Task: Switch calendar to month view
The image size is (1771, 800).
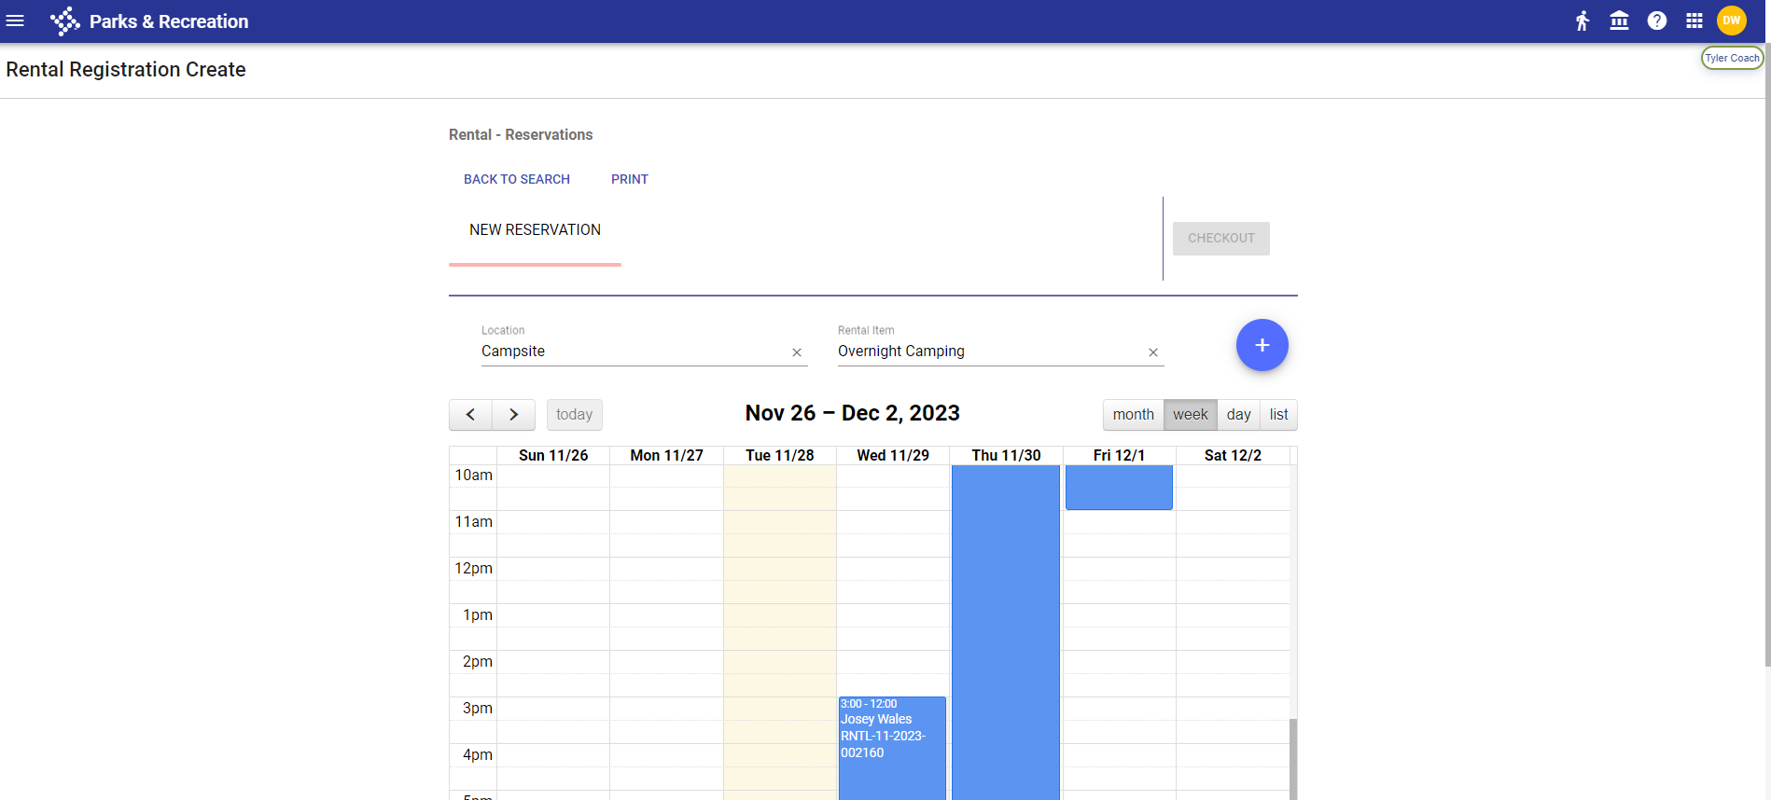Action: tap(1133, 415)
